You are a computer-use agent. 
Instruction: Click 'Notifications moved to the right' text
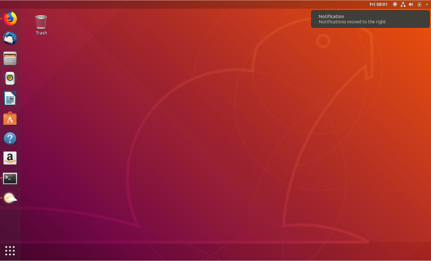pyautogui.click(x=352, y=22)
